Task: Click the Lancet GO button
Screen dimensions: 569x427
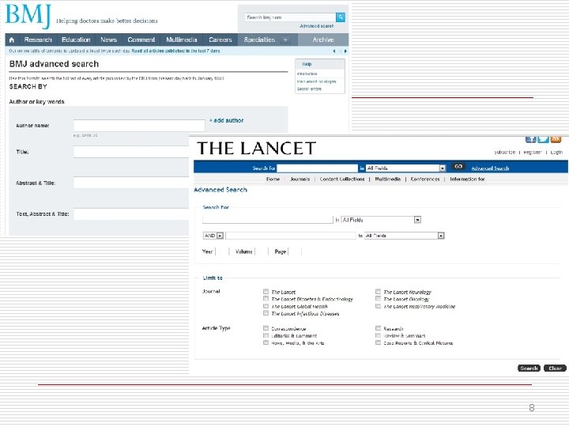Action: pos(458,166)
